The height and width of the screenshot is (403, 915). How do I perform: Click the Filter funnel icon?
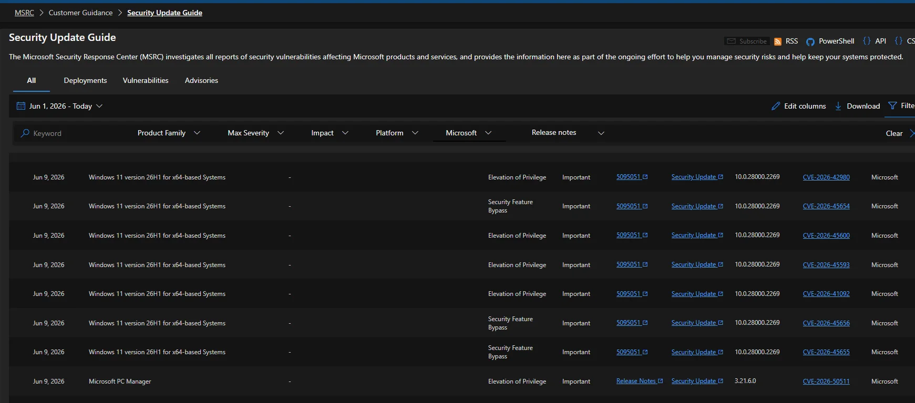(x=892, y=105)
